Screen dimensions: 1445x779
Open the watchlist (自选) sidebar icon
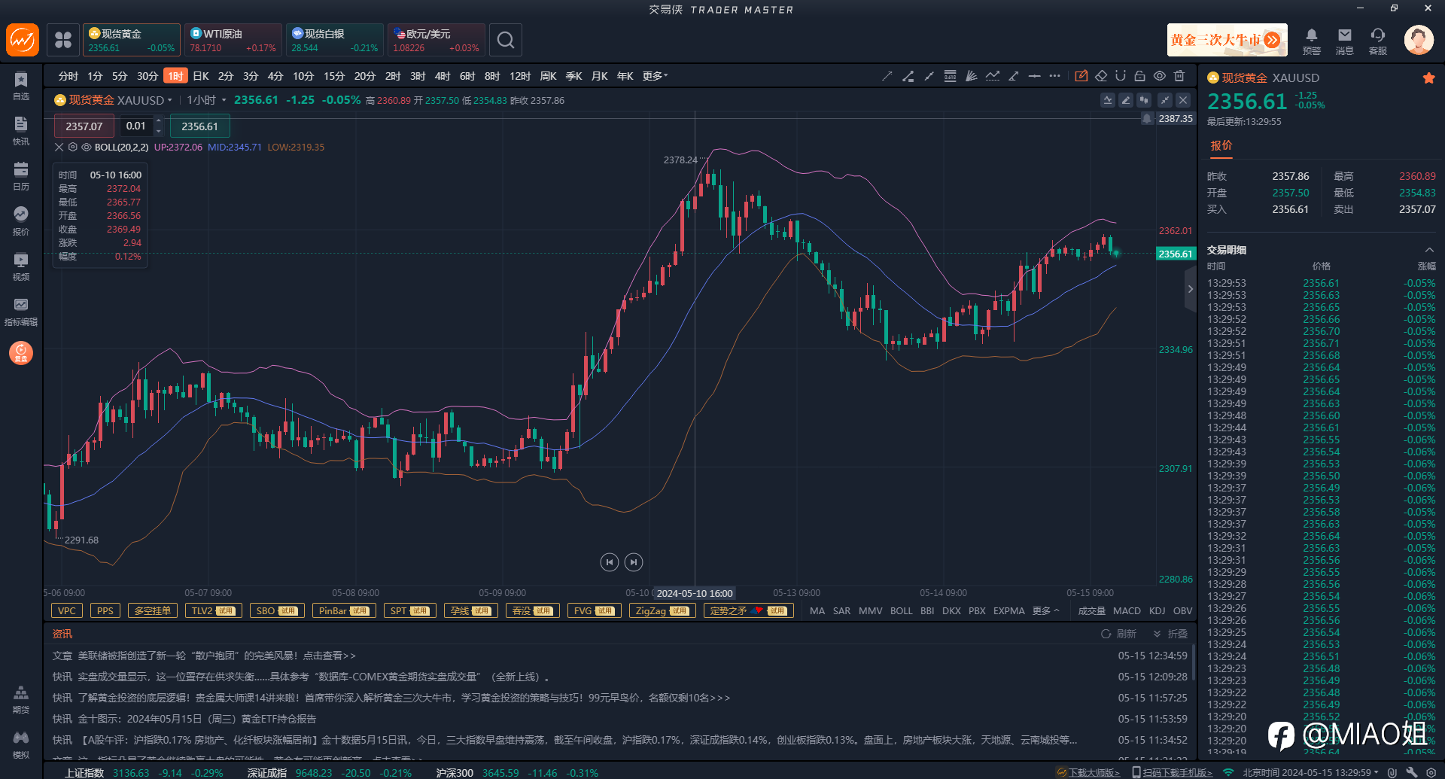coord(21,85)
